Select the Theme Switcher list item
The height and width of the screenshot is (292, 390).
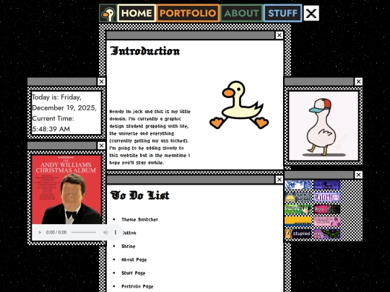[140, 219]
